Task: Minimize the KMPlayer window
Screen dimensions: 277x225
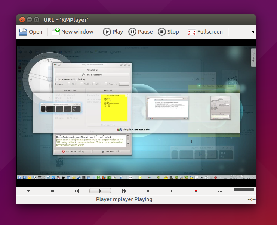Action: [29, 19]
